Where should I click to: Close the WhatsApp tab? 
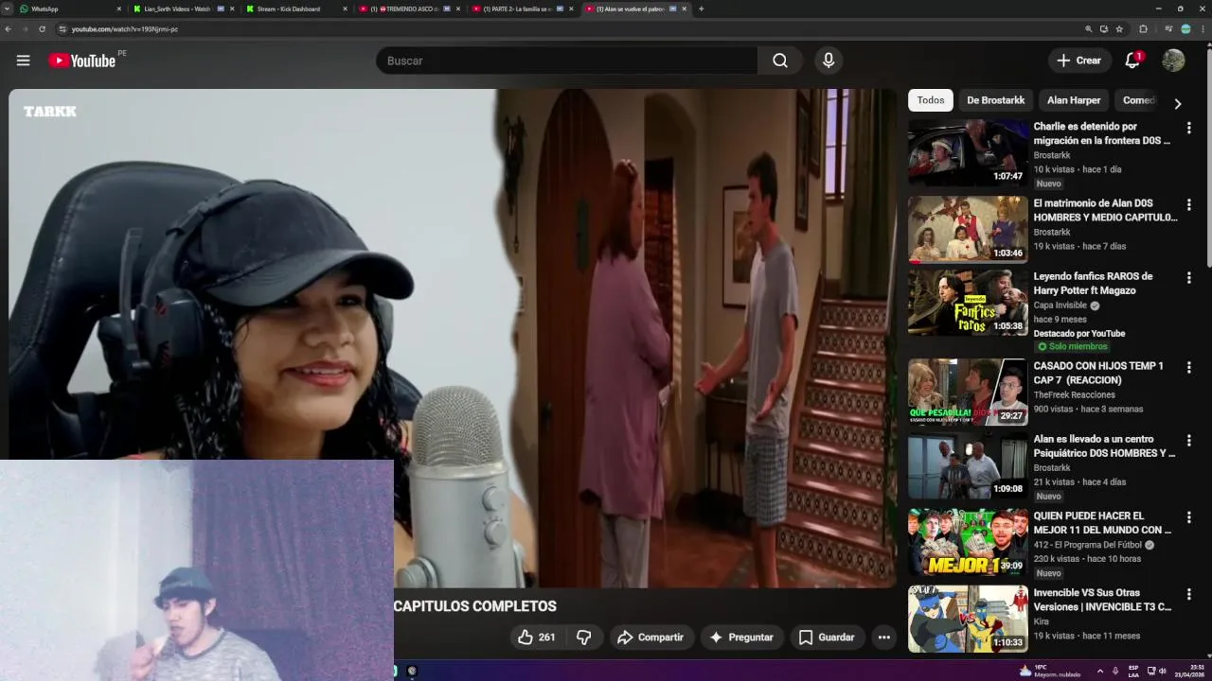pos(118,9)
